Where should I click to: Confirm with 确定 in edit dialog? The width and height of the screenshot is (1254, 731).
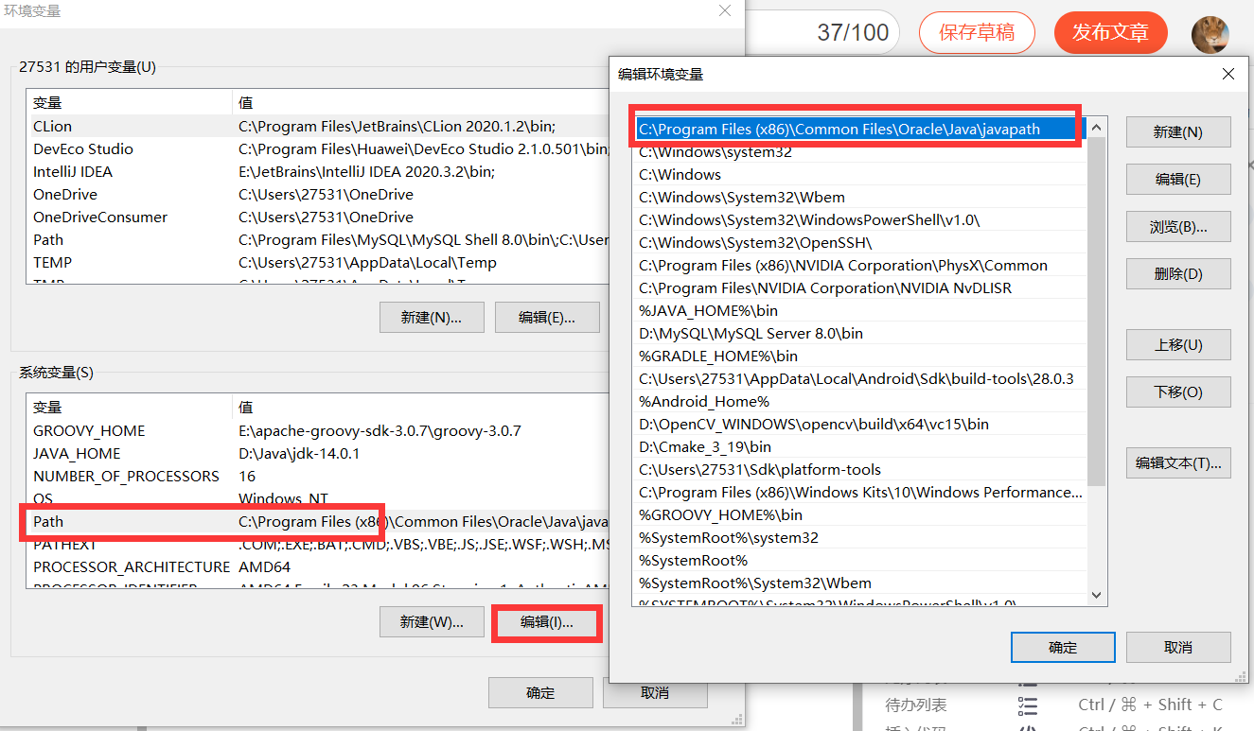(1062, 647)
